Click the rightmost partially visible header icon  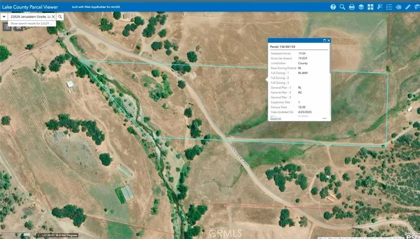(417, 7)
